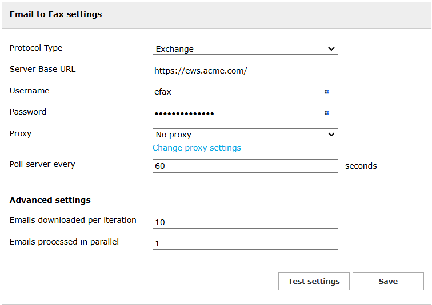This screenshot has width=432, height=305.
Task: Click the seconds unit text
Action: click(361, 166)
